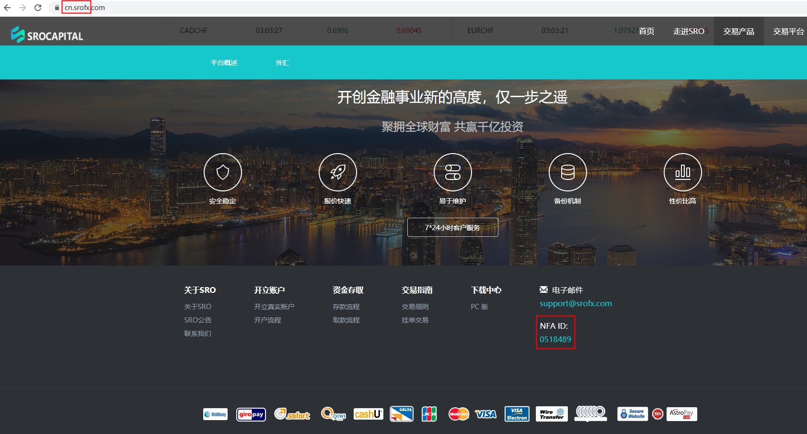
Task: Select the 外汇 submenu tab
Action: pyautogui.click(x=282, y=63)
